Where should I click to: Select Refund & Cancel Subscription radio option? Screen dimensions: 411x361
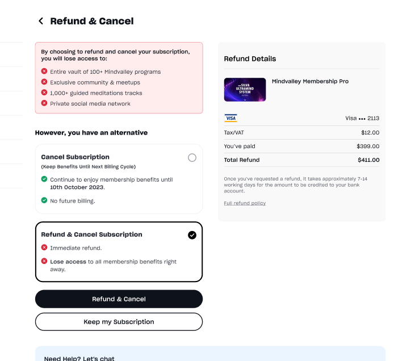tap(192, 234)
